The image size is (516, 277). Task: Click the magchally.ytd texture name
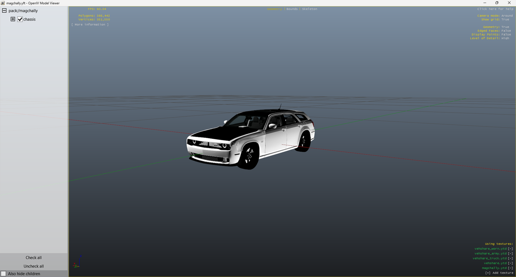click(494, 268)
